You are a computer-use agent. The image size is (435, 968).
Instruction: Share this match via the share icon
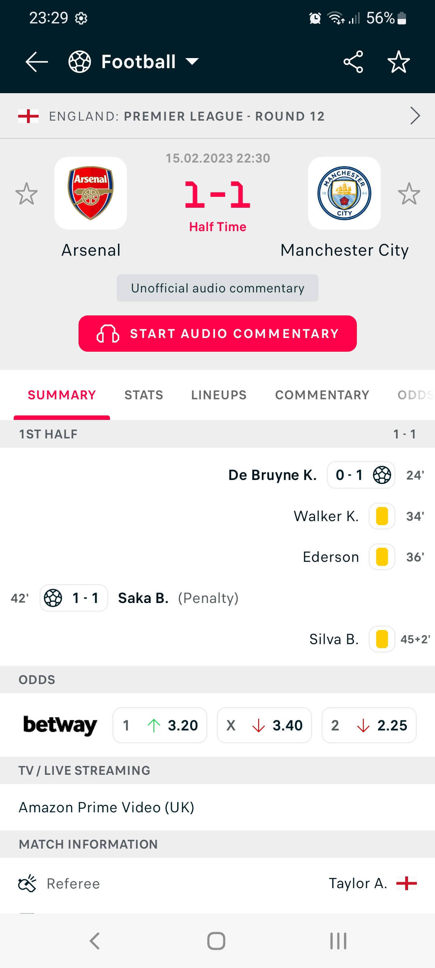(353, 62)
